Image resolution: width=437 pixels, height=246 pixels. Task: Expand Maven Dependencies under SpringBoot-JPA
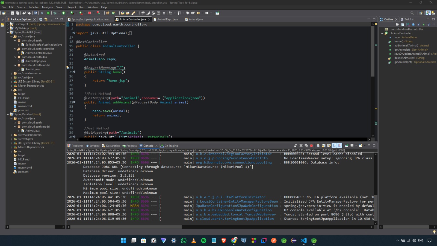click(12, 86)
